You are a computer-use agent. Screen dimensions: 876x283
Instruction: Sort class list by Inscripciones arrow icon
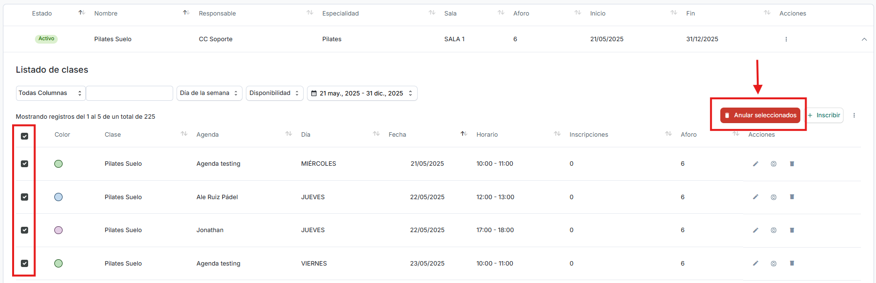(x=668, y=134)
